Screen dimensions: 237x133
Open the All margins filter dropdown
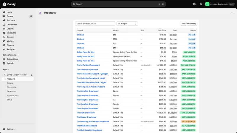pyautogui.click(x=127, y=24)
